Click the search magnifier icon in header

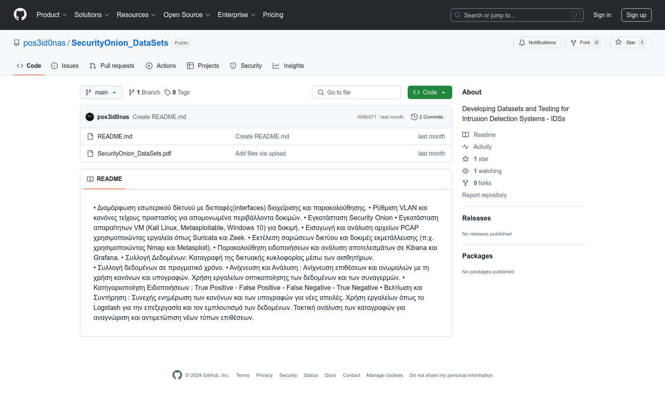[458, 15]
